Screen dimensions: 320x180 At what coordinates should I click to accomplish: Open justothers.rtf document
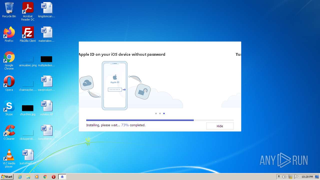(28, 157)
